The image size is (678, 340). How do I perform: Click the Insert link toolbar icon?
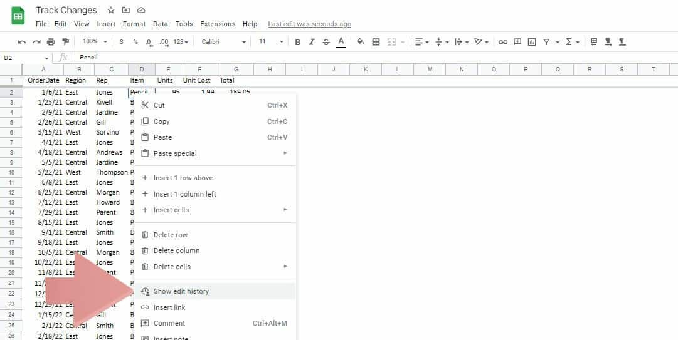click(x=503, y=42)
